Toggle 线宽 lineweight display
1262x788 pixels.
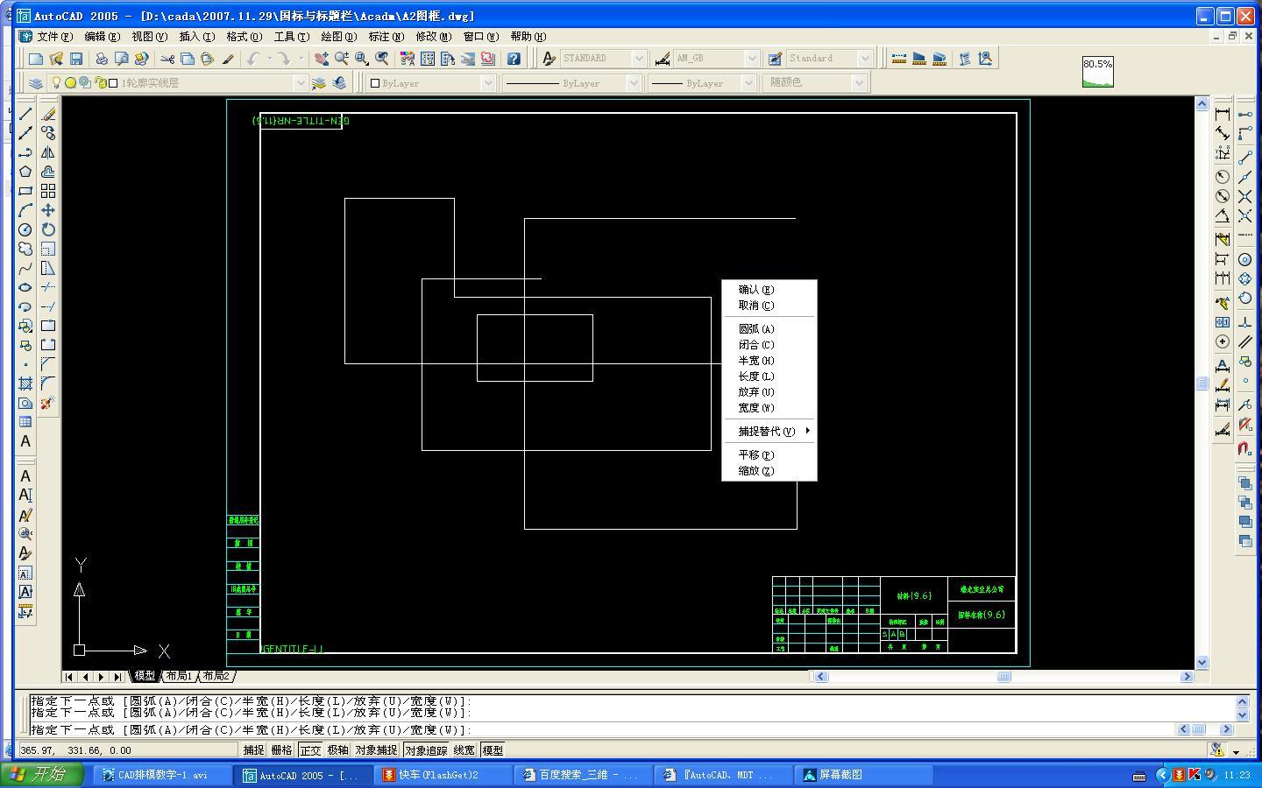coord(464,750)
